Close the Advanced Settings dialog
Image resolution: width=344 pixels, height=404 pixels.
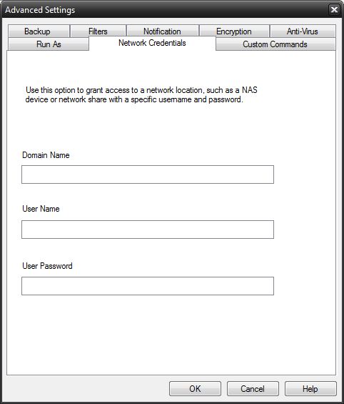click(x=334, y=9)
